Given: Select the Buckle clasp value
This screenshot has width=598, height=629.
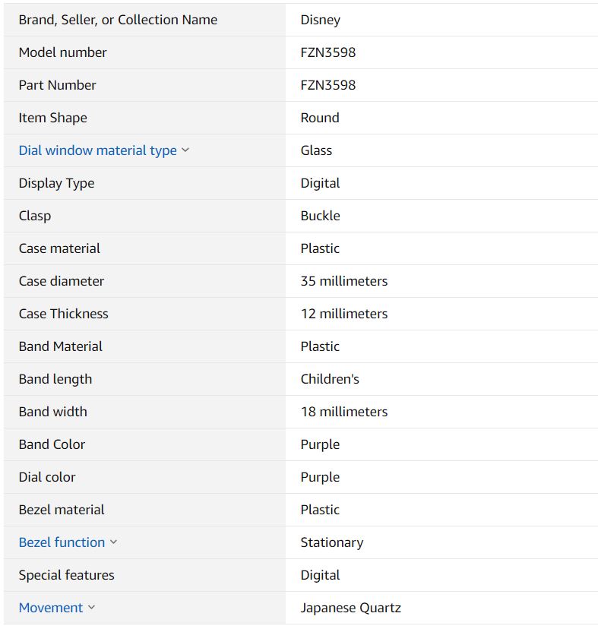Looking at the screenshot, I should tap(320, 216).
